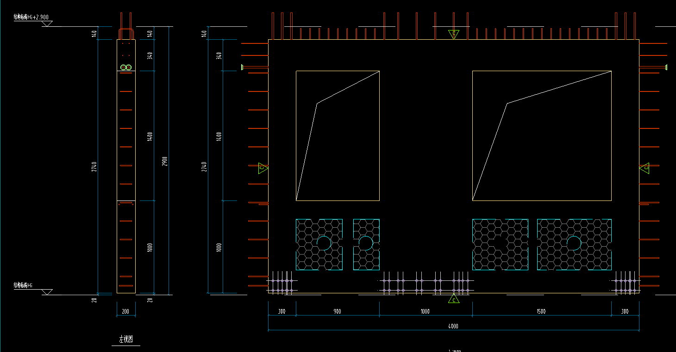This screenshot has width=676, height=352.
Task: Select the leftmost hexagon-hatched block
Action: coord(319,244)
